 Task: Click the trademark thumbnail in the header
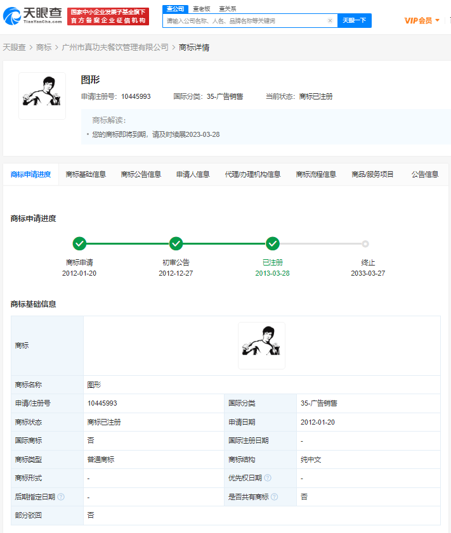click(x=42, y=96)
